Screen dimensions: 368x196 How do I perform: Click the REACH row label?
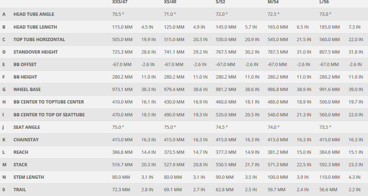tap(21, 152)
